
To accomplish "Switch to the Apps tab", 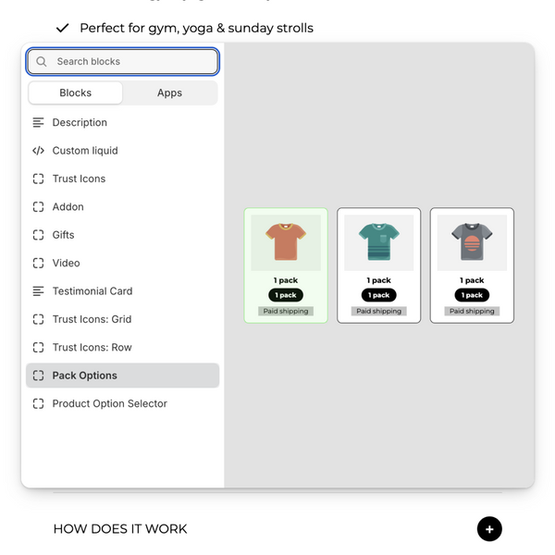I will click(169, 93).
